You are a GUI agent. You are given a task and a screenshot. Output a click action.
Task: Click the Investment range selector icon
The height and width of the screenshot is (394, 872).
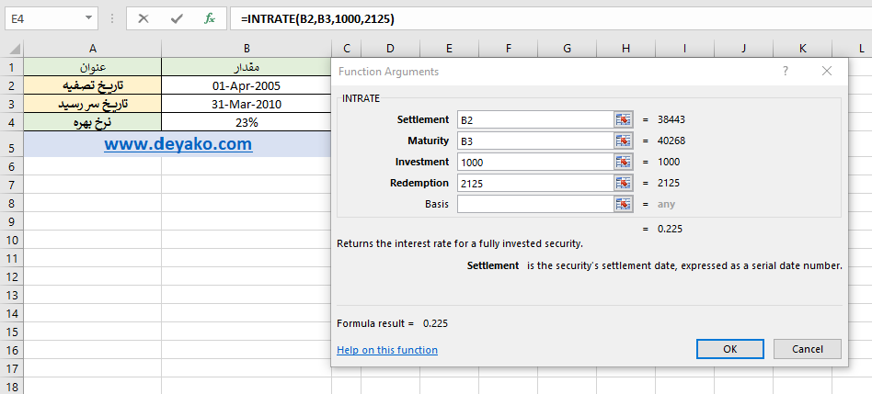click(x=624, y=162)
